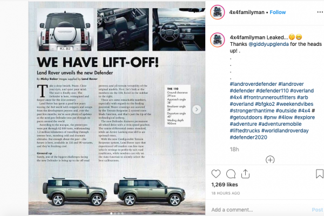
Task: Load more comments with plus circle
Action: tap(270, 160)
